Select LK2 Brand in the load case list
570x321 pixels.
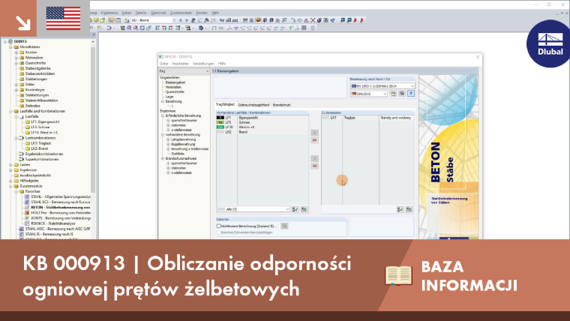tap(262, 132)
